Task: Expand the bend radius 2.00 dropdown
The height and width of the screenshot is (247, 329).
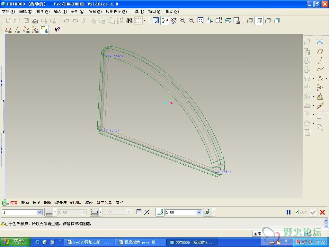Action: click(199, 212)
